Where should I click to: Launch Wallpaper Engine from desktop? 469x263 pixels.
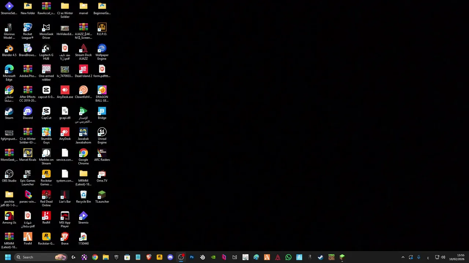(x=102, y=52)
